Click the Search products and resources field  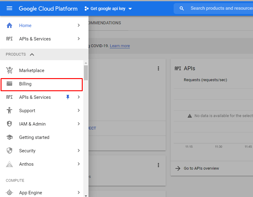tap(221, 9)
